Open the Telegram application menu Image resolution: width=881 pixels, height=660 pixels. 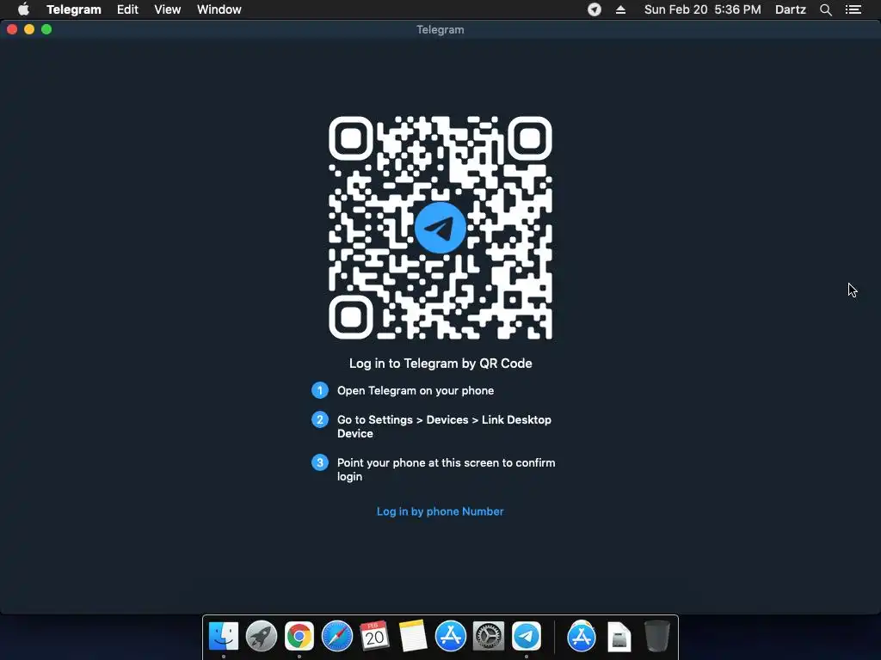74,9
